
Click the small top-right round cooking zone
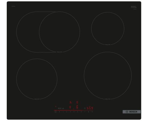coord(108,29)
